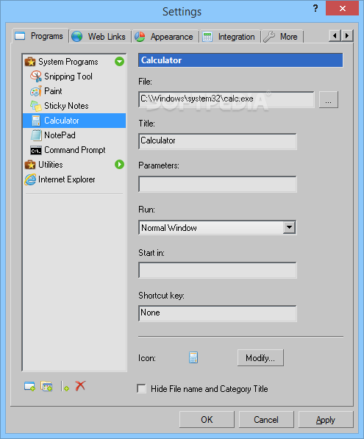This screenshot has width=364, height=439.
Task: Expand the Utilities category
Action: [120, 164]
